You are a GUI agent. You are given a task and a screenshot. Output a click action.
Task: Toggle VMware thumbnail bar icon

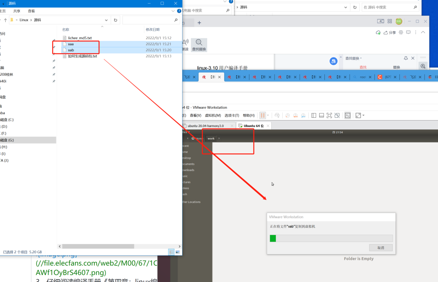coord(322,115)
